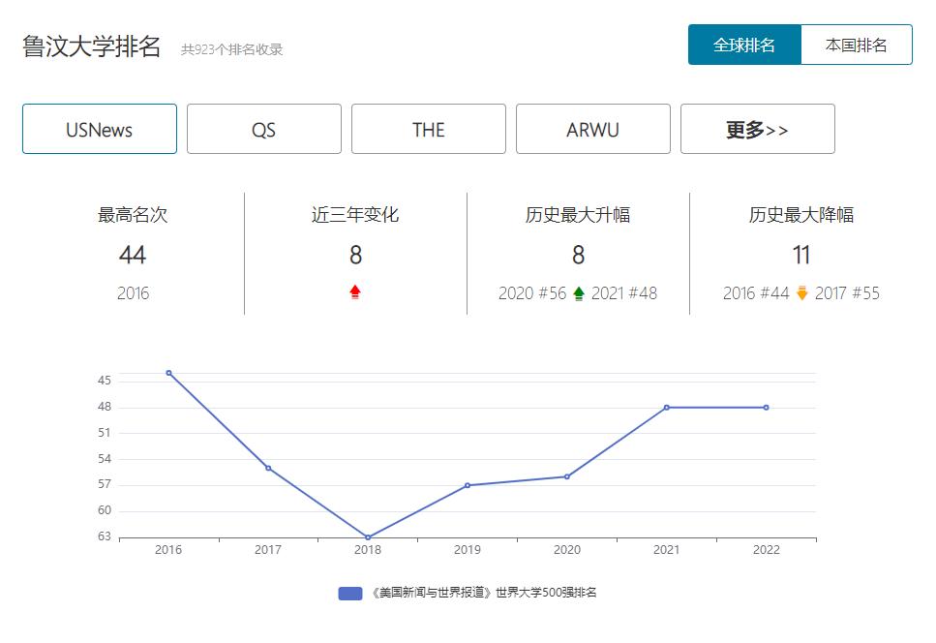Click the orange down arrow beside 2017 #55

(x=800, y=291)
